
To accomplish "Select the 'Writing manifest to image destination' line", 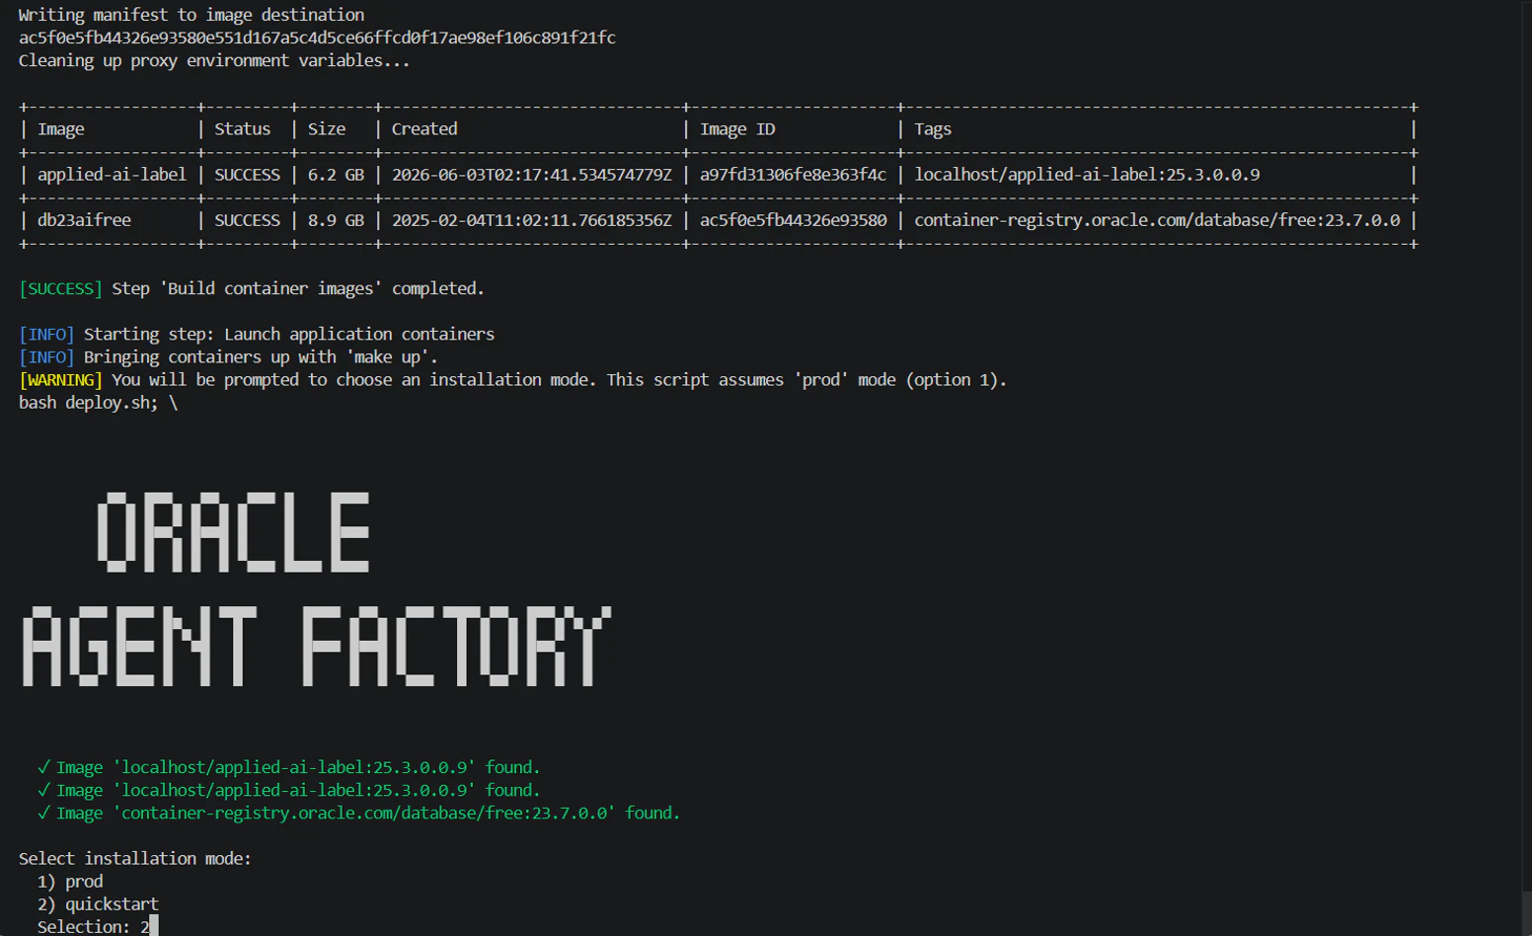I will (191, 15).
